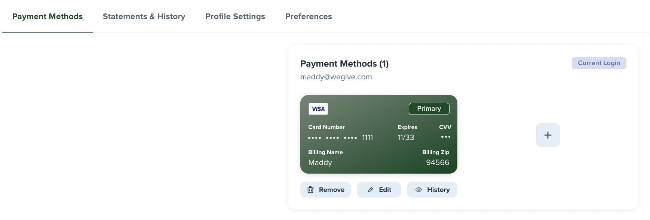Viewport: 650px width, 220px height.
Task: Click the Primary badge on the card
Action: click(429, 109)
